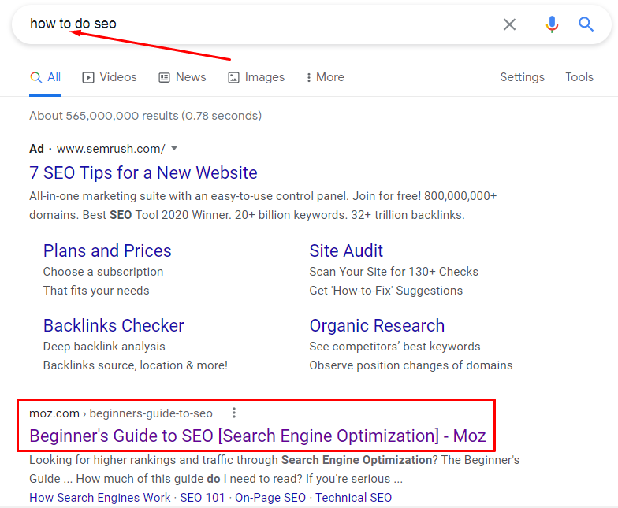Viewport: 618px width, 508px height.
Task: Click into the 'how to do seo' search field
Action: pyautogui.click(x=260, y=24)
